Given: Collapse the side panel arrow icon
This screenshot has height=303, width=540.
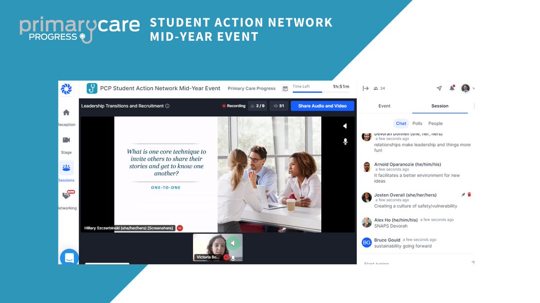Looking at the screenshot, I should coord(365,88).
